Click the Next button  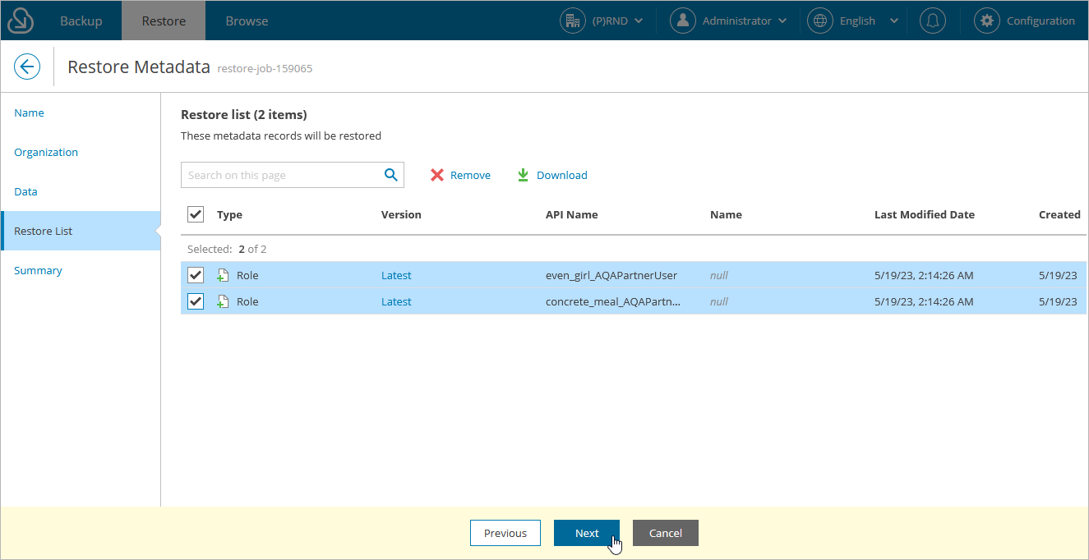587,533
